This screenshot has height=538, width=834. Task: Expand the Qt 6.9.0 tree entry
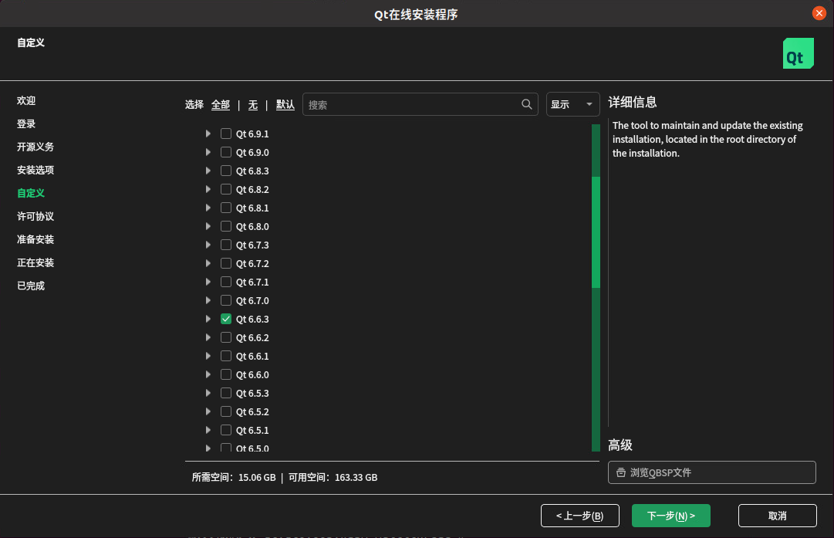(208, 151)
